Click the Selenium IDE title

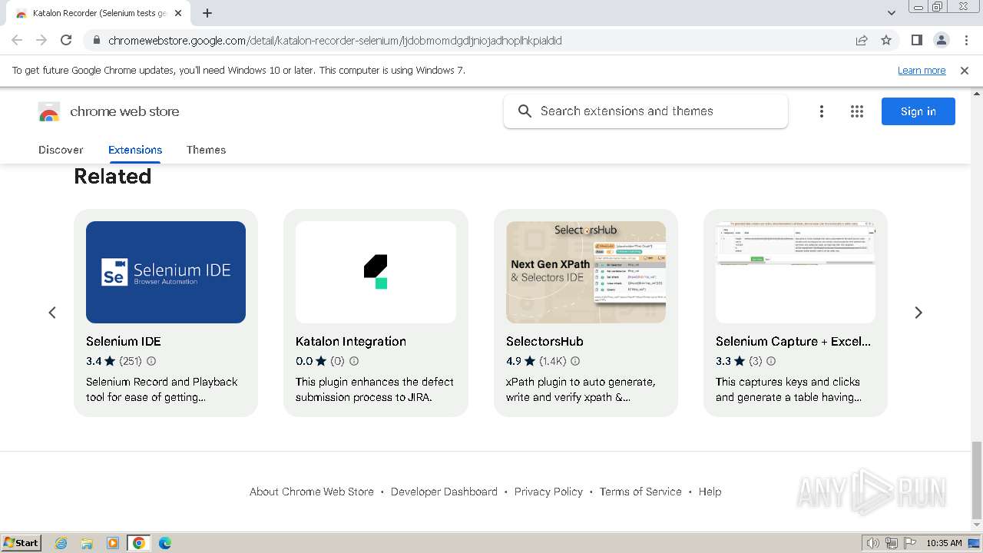pyautogui.click(x=124, y=342)
